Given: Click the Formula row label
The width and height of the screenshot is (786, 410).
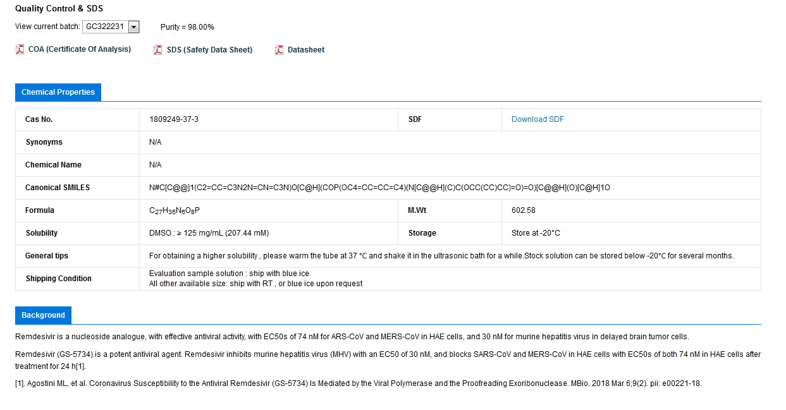Looking at the screenshot, I should [40, 210].
